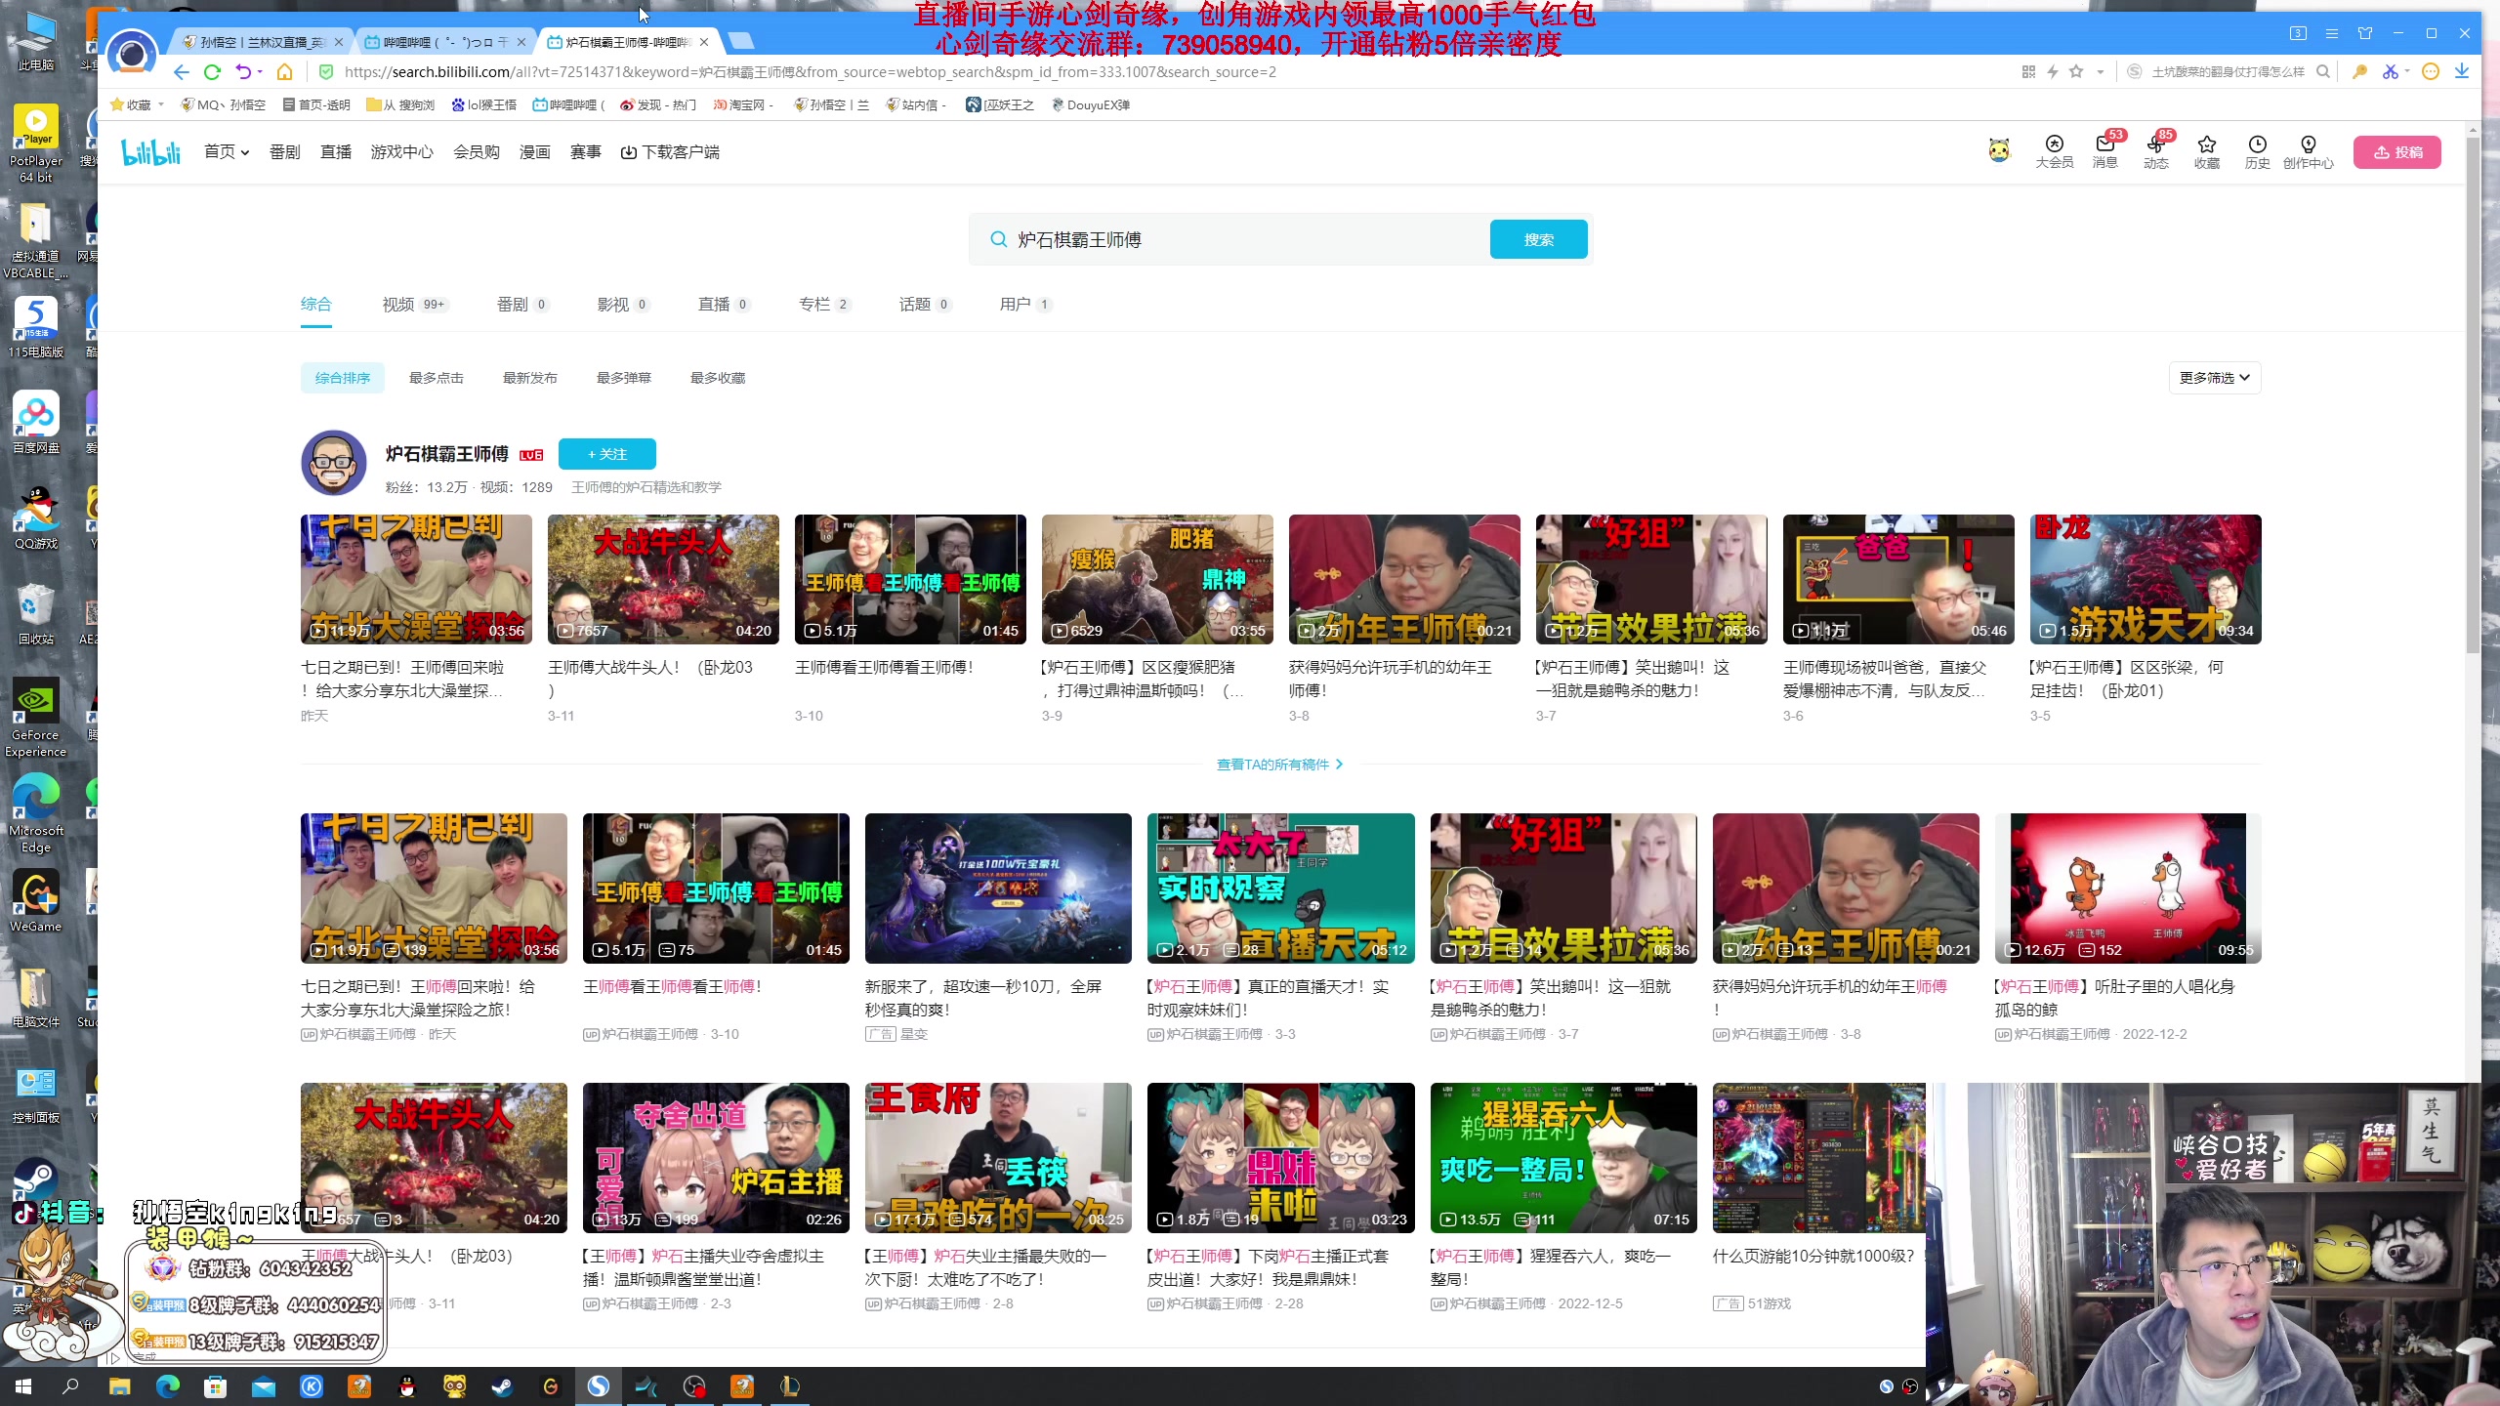Image resolution: width=2500 pixels, height=1406 pixels.
Task: Click the browser back arrow
Action: 181,71
